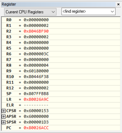Select the R5 register value
122x133 pixels.
click(36, 48)
